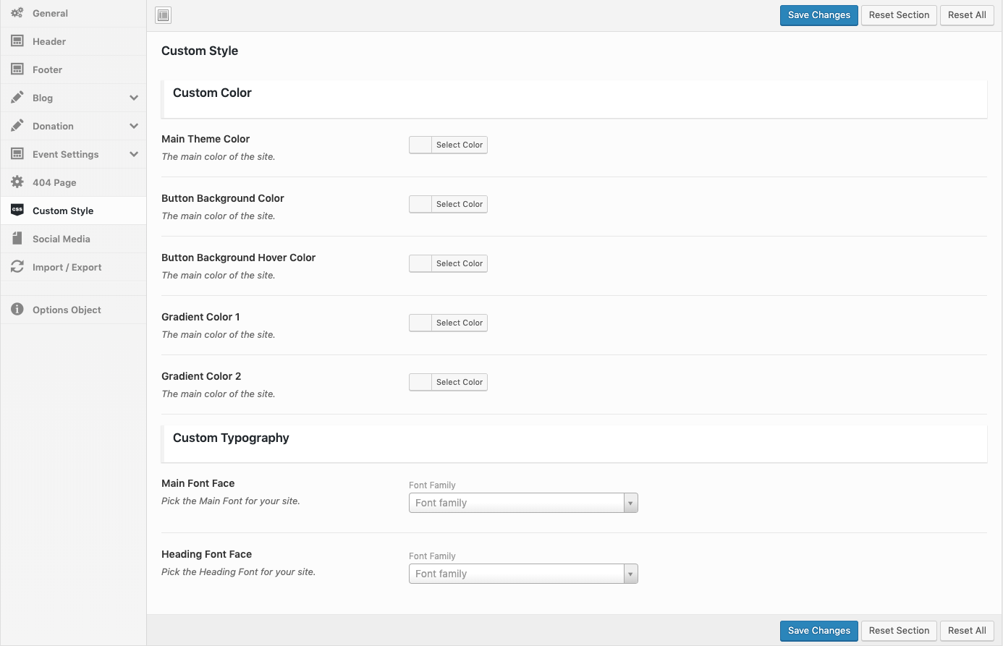
Task: Click the Heading Font Face dropdown arrow
Action: click(x=630, y=574)
